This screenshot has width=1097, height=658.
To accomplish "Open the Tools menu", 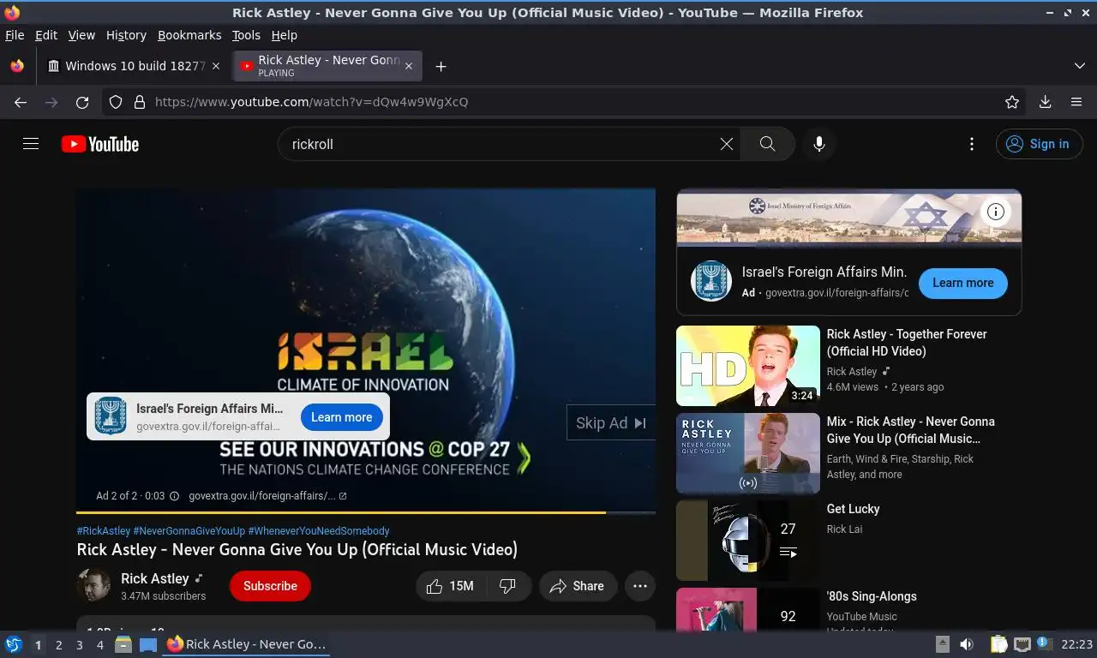I will pos(246,35).
